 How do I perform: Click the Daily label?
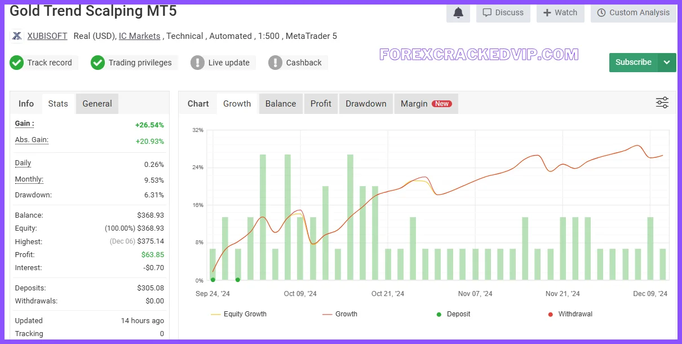tap(23, 164)
